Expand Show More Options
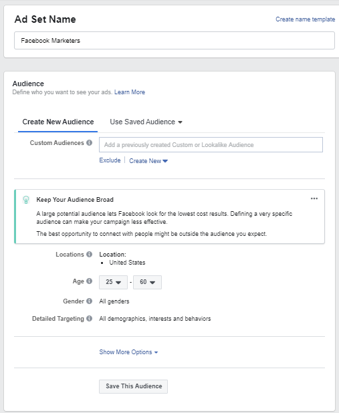This screenshot has width=339, height=413. pyautogui.click(x=128, y=352)
